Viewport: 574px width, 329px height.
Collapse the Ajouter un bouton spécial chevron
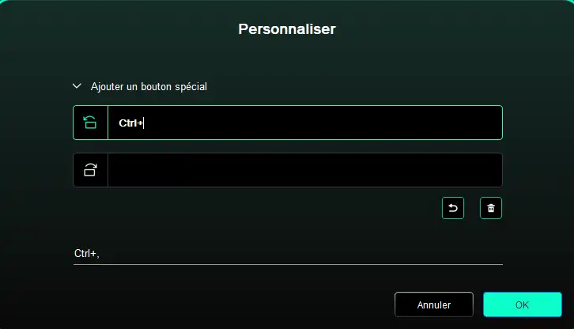tap(77, 86)
